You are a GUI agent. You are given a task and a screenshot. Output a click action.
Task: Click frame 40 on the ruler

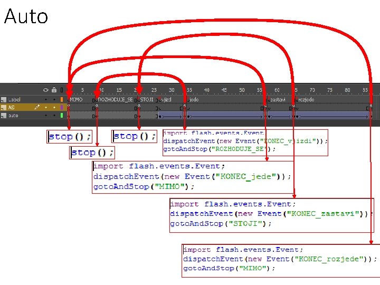click(x=207, y=90)
